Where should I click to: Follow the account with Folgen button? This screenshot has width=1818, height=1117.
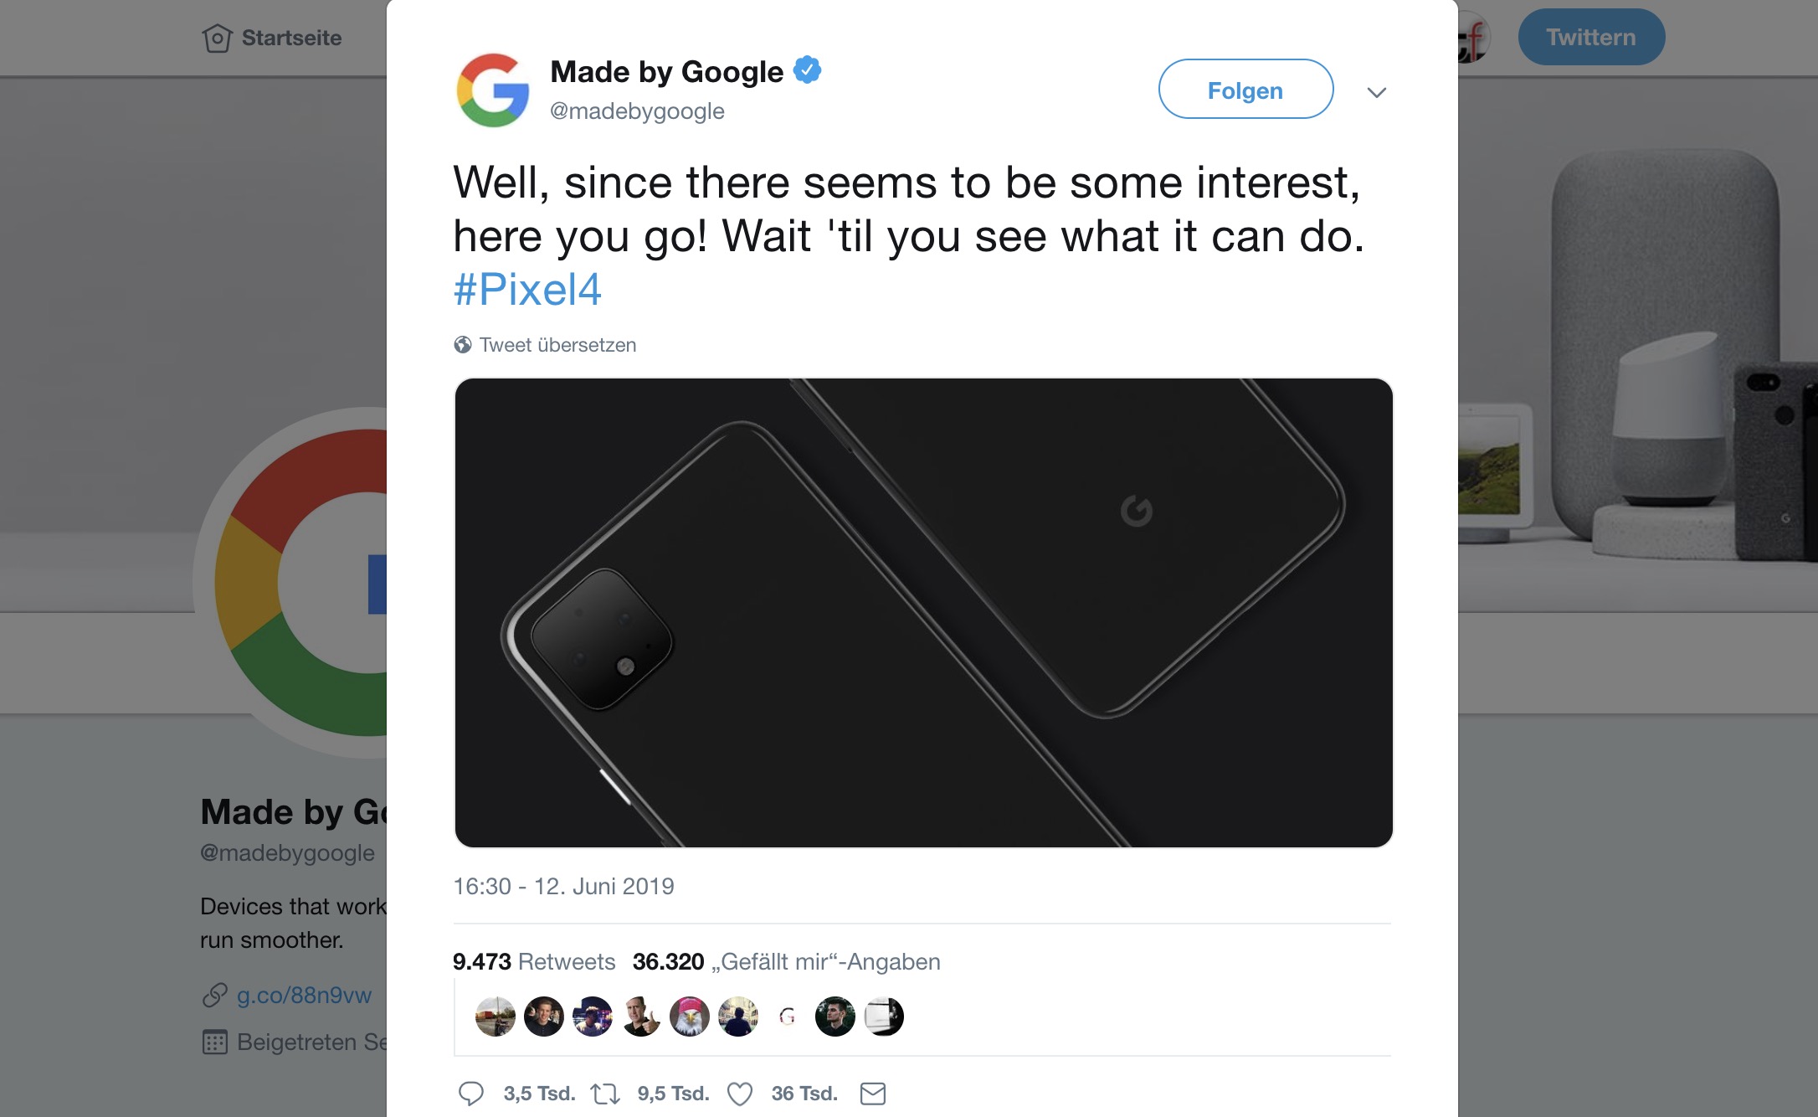[x=1245, y=90]
